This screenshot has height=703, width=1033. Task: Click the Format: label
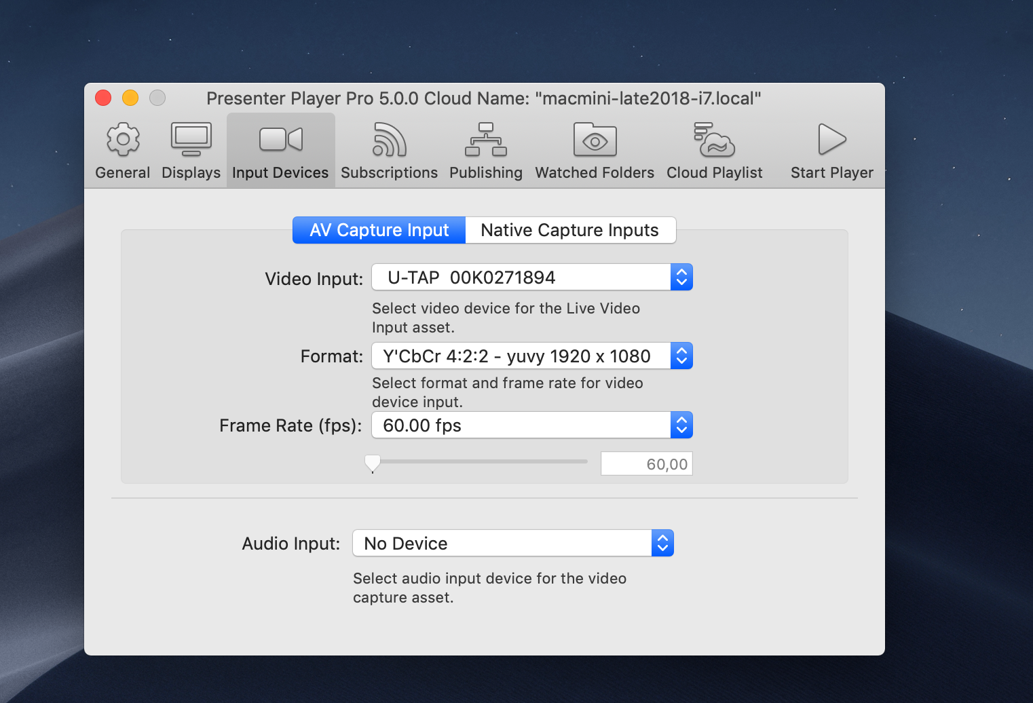click(332, 356)
